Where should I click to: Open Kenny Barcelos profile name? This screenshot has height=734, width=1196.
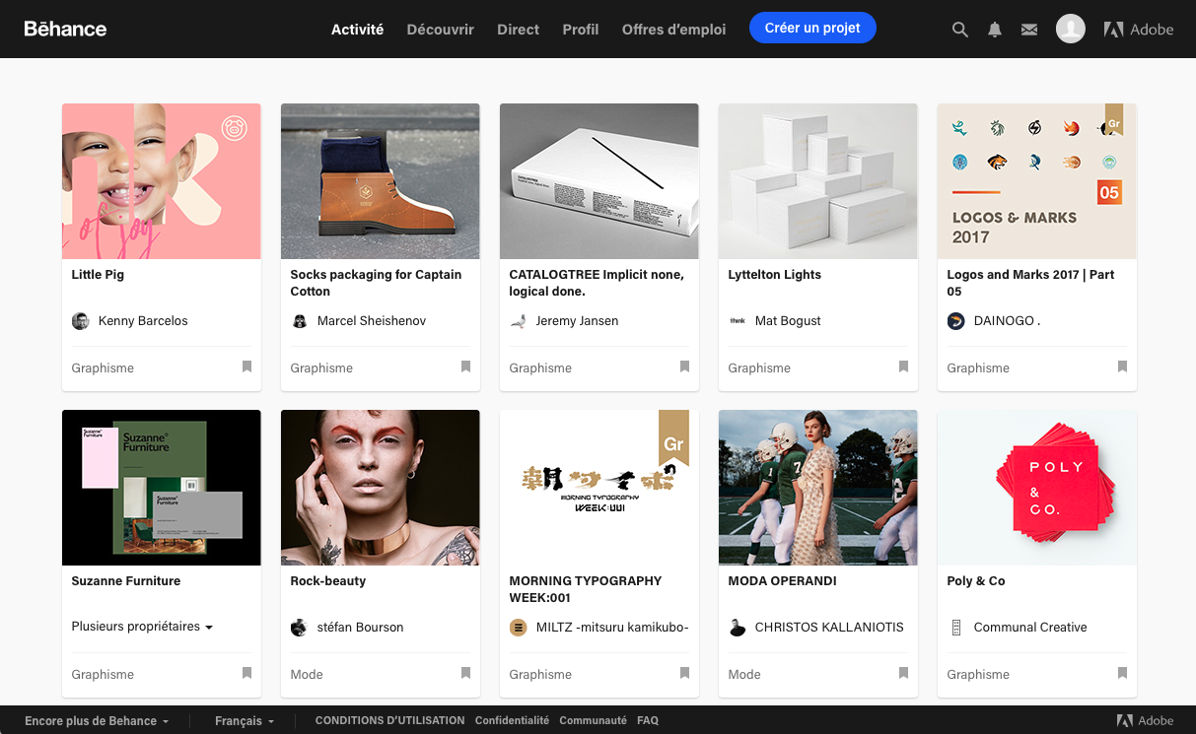tap(143, 321)
